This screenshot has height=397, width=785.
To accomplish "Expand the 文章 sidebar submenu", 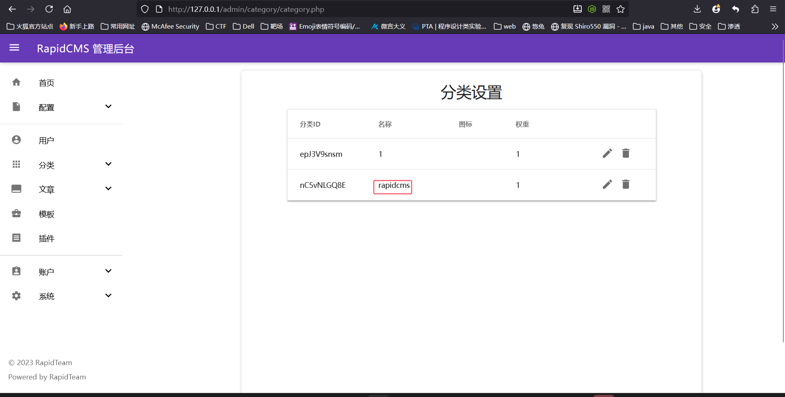I will [x=108, y=189].
